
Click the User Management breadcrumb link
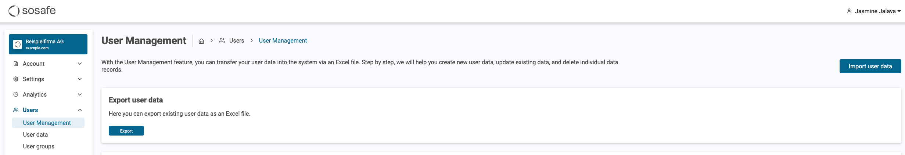click(x=283, y=41)
